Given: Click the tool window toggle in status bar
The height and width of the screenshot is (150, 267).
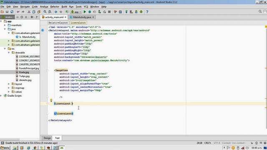Looking at the screenshot, I should click(x=3, y=143).
